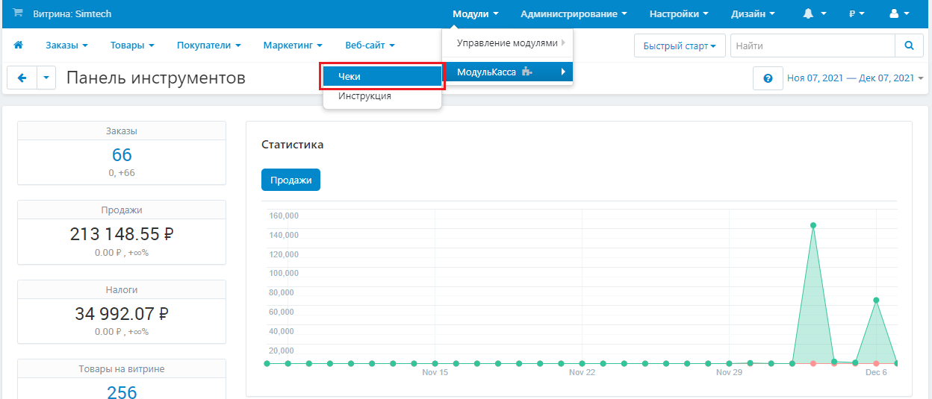Open the user profile icon menu

(899, 13)
